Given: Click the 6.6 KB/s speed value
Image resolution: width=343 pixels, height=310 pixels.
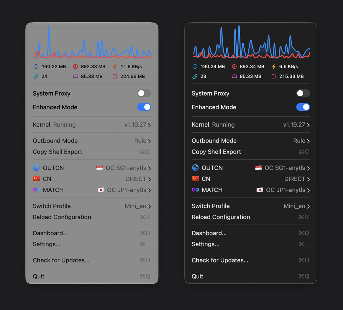Looking at the screenshot, I should tap(288, 67).
